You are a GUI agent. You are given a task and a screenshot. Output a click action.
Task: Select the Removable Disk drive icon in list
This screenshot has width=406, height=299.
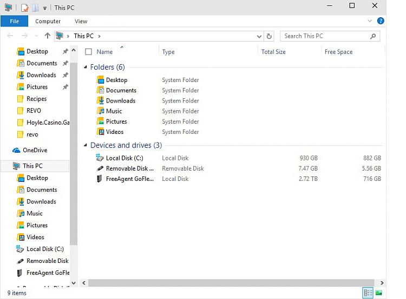click(x=100, y=168)
